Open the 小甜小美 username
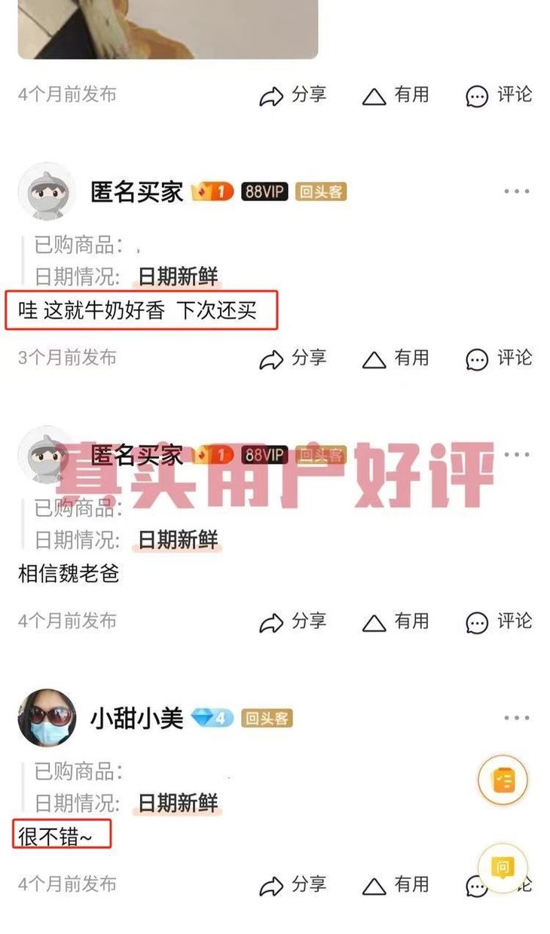This screenshot has height=934, width=550. pyautogui.click(x=136, y=718)
